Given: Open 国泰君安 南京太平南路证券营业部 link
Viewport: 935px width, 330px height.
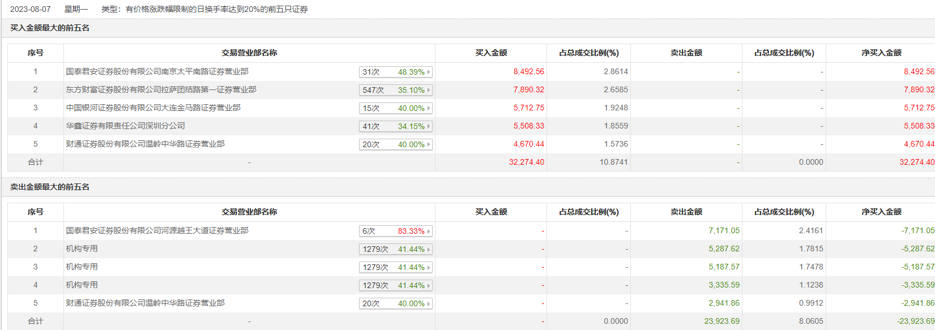Looking at the screenshot, I should [157, 71].
